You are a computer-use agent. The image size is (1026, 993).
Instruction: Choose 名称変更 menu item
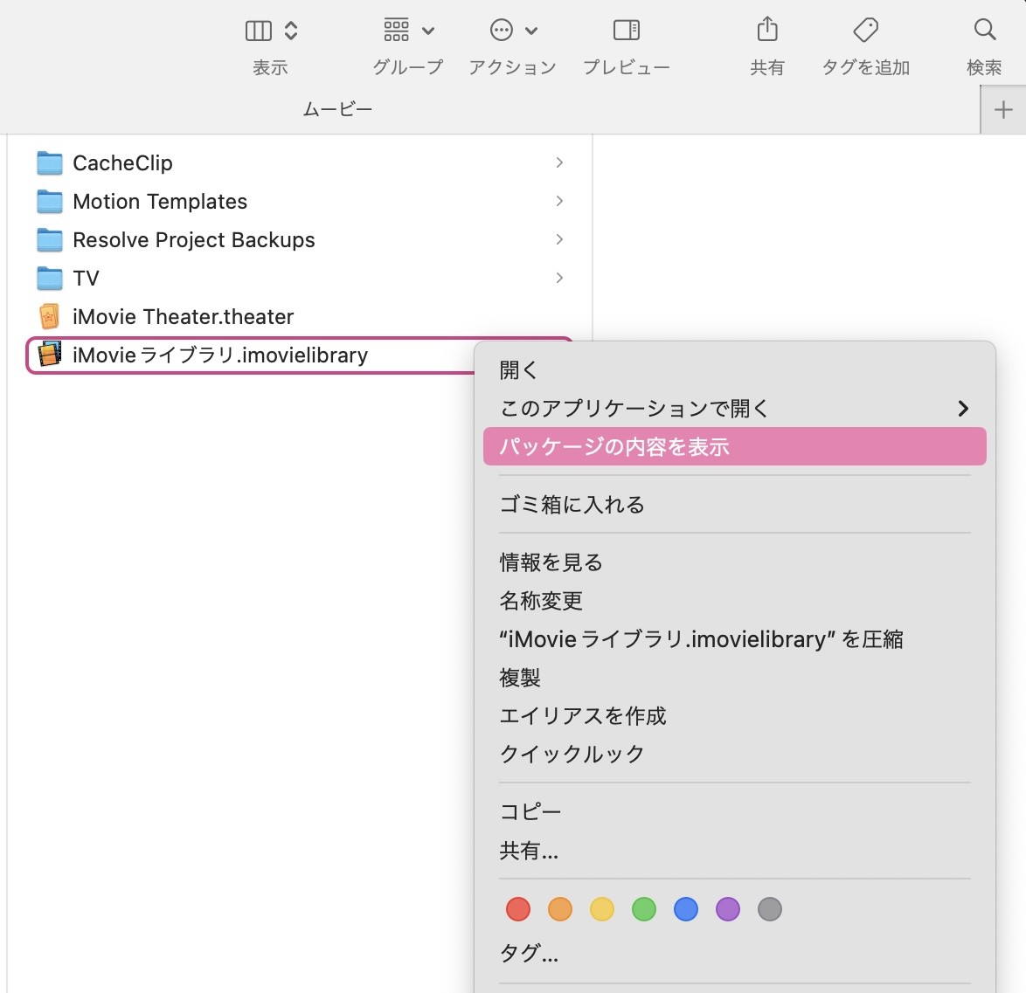[x=734, y=601]
